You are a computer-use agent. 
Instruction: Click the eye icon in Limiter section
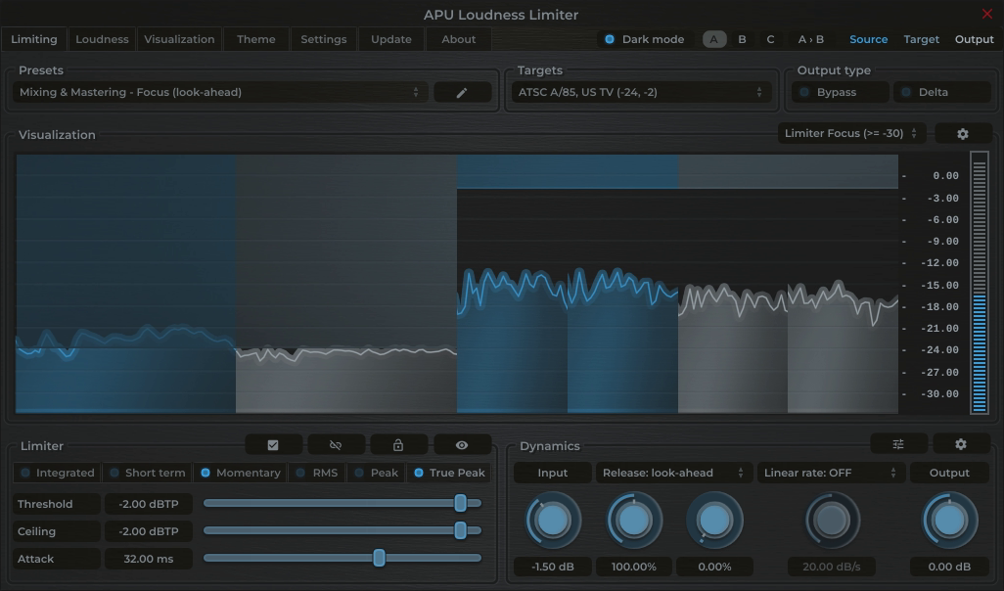tap(462, 443)
